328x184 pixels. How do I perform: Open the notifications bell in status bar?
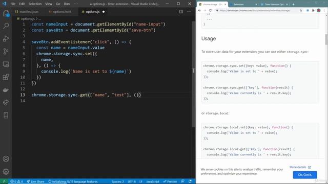(190, 181)
